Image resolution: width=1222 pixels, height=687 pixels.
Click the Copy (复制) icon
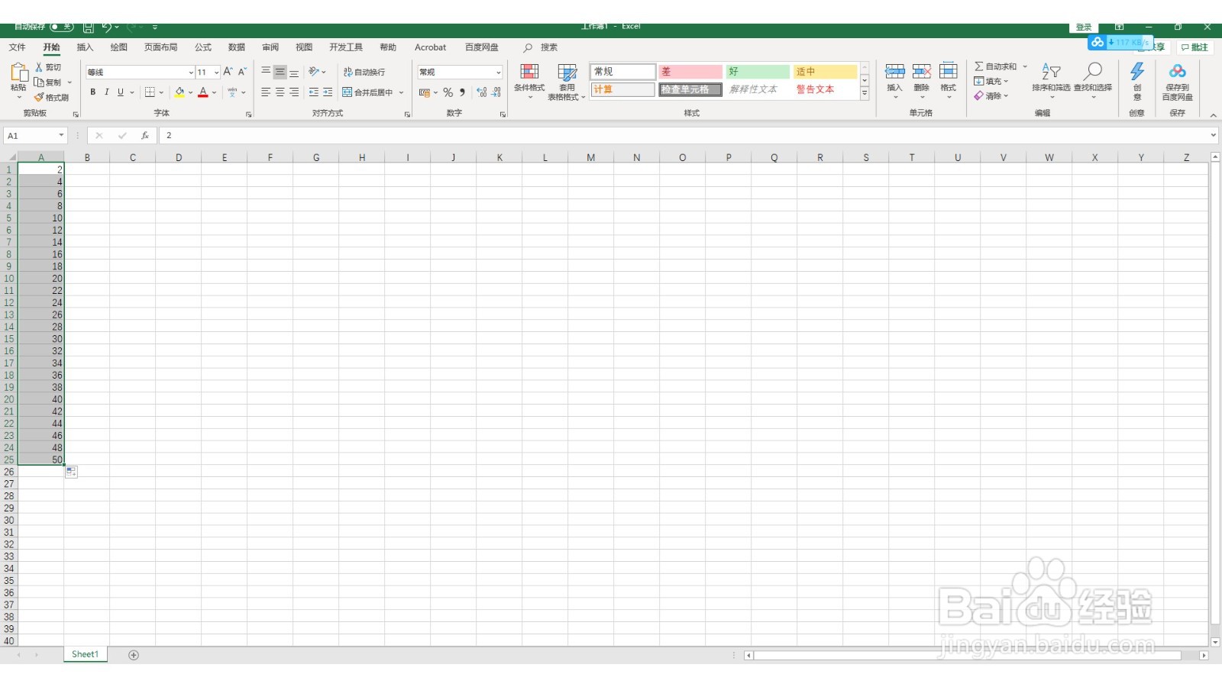click(x=39, y=82)
